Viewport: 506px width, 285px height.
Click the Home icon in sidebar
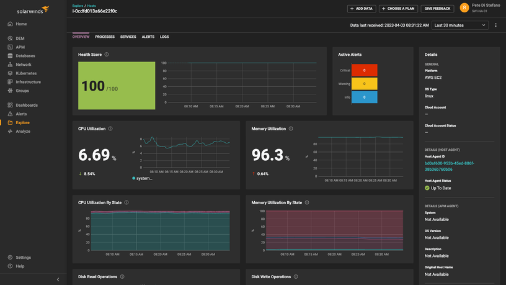click(11, 24)
